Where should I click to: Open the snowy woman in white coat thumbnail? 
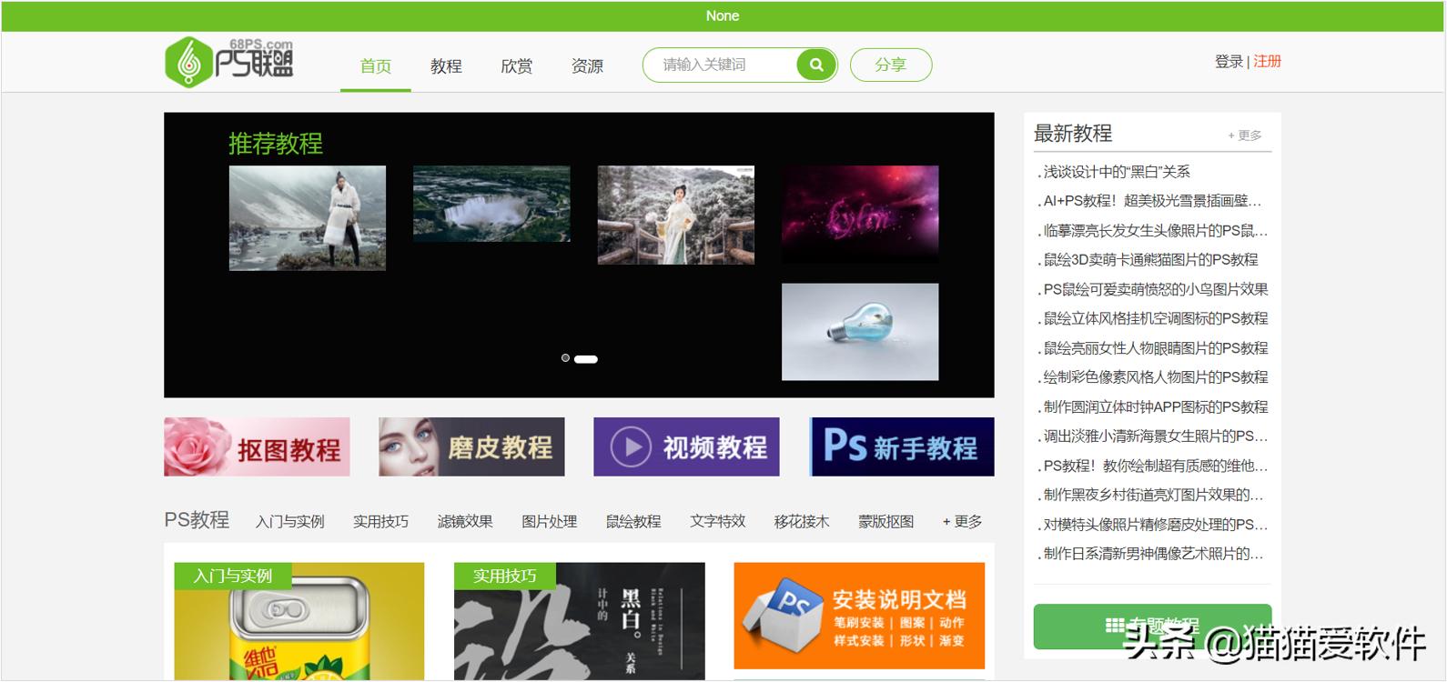point(308,218)
